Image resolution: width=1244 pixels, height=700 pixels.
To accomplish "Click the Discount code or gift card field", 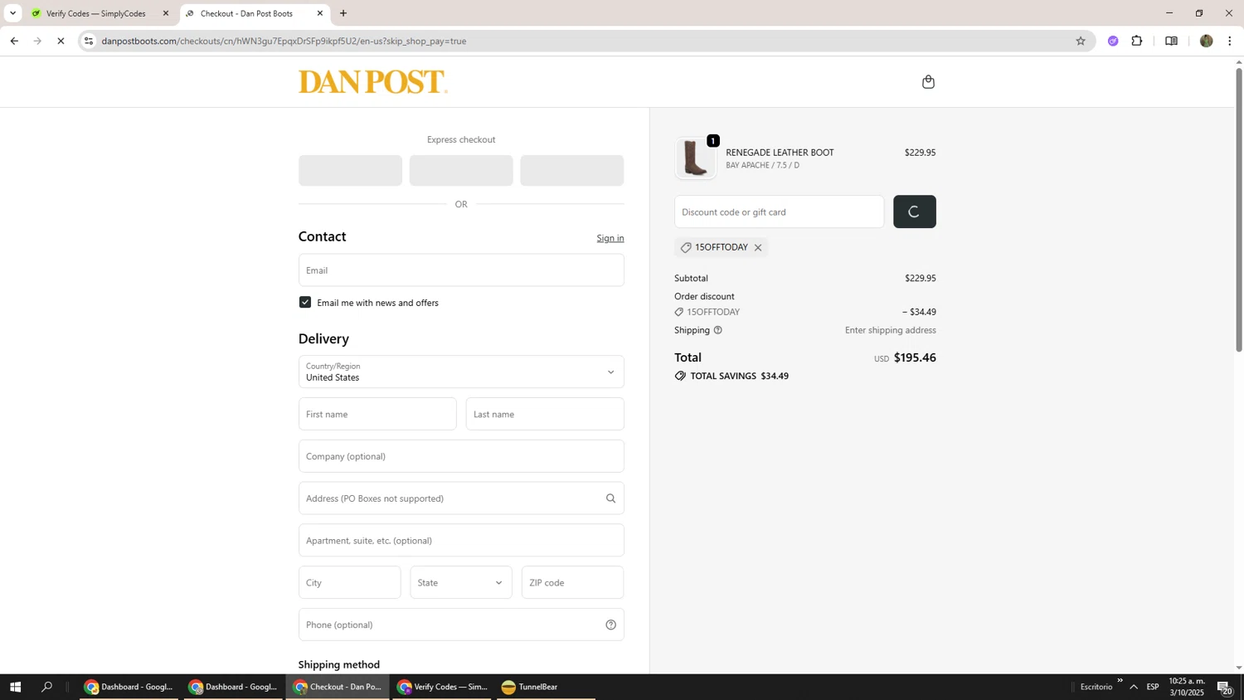I will [779, 211].
